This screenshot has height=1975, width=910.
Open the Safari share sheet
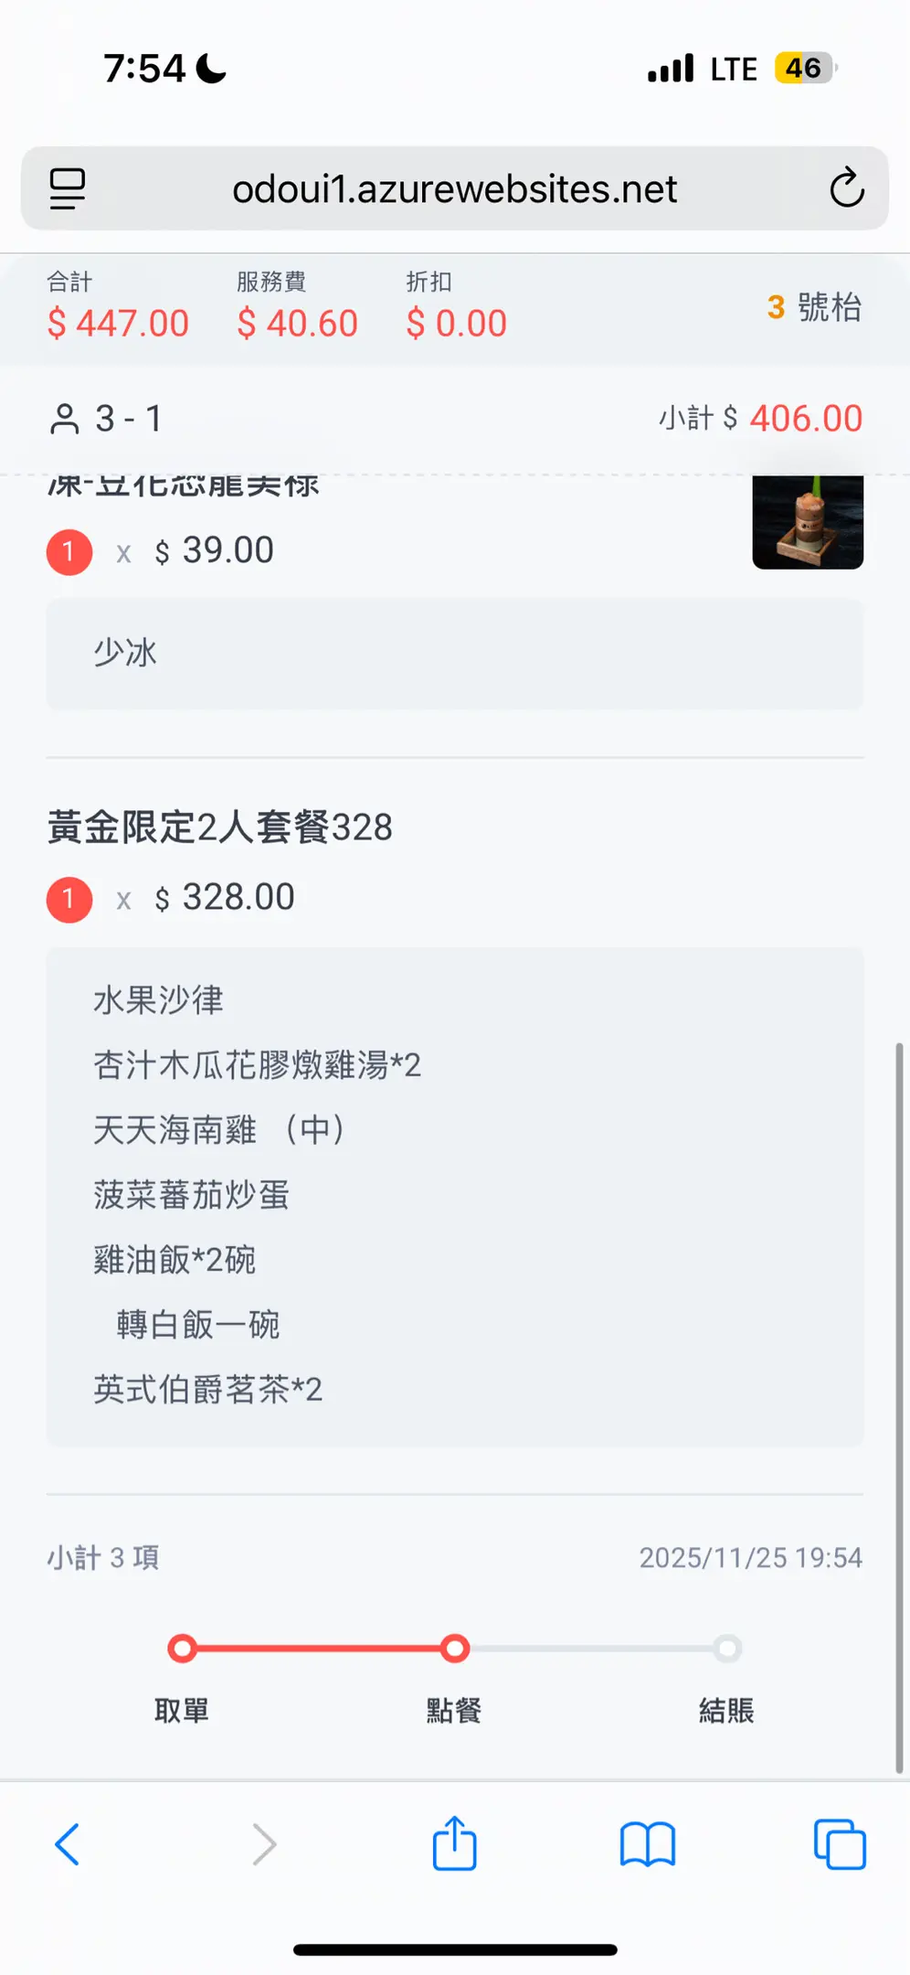[x=454, y=1843]
